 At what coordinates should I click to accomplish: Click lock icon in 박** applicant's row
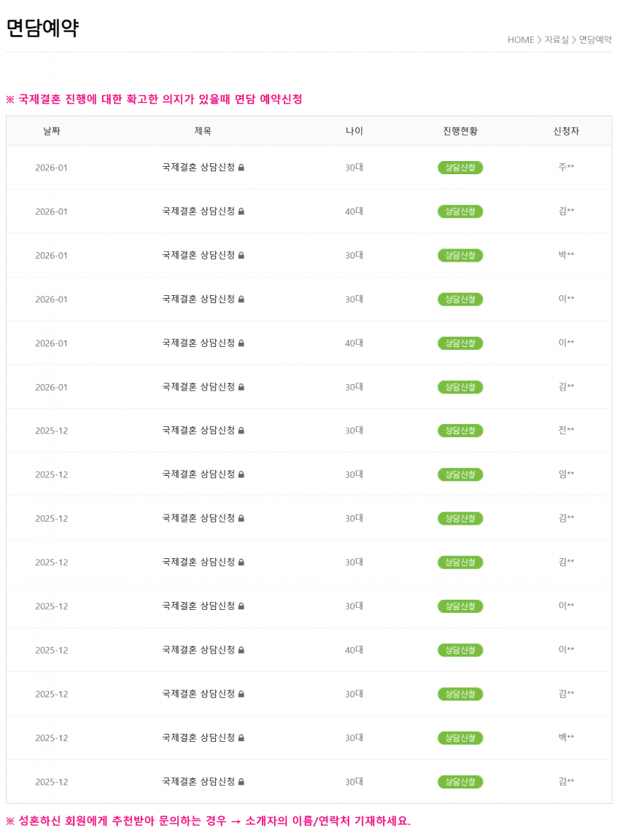click(x=241, y=255)
